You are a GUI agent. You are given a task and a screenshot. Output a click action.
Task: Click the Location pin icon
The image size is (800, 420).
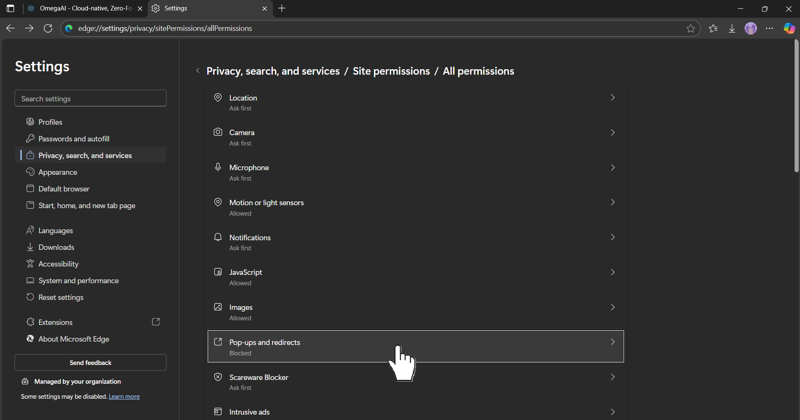(218, 97)
